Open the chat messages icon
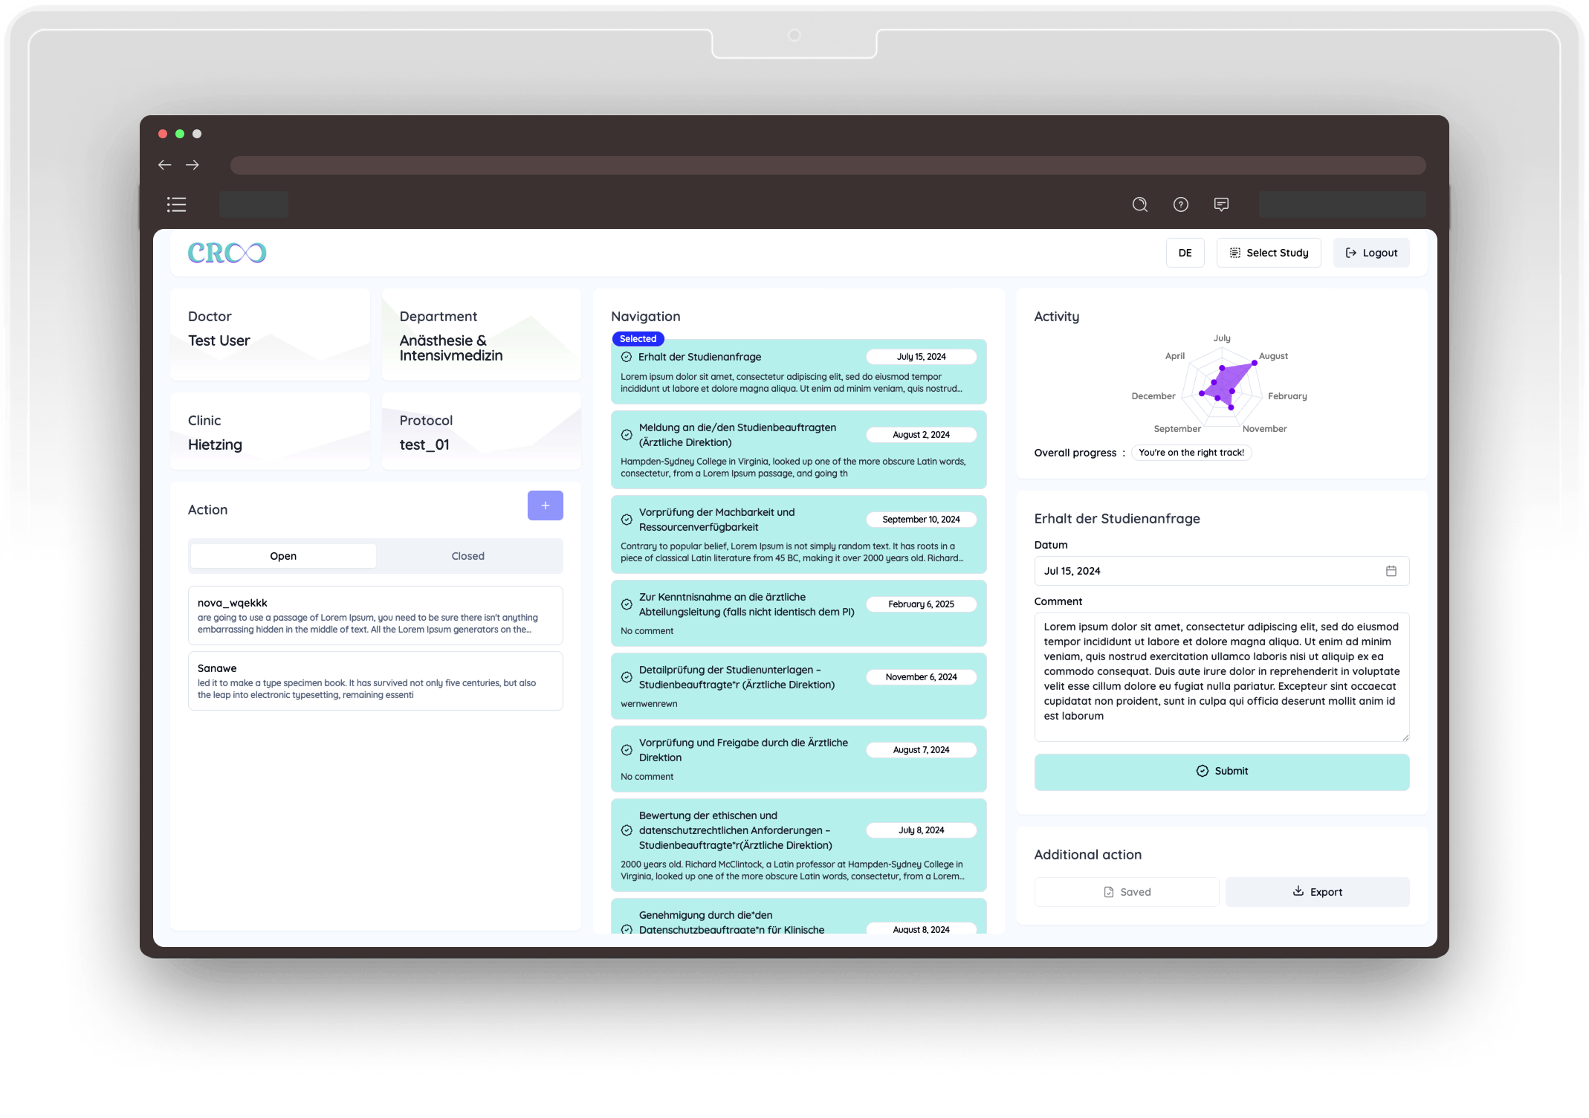Viewport: 1589px width, 1118px height. point(1221,204)
